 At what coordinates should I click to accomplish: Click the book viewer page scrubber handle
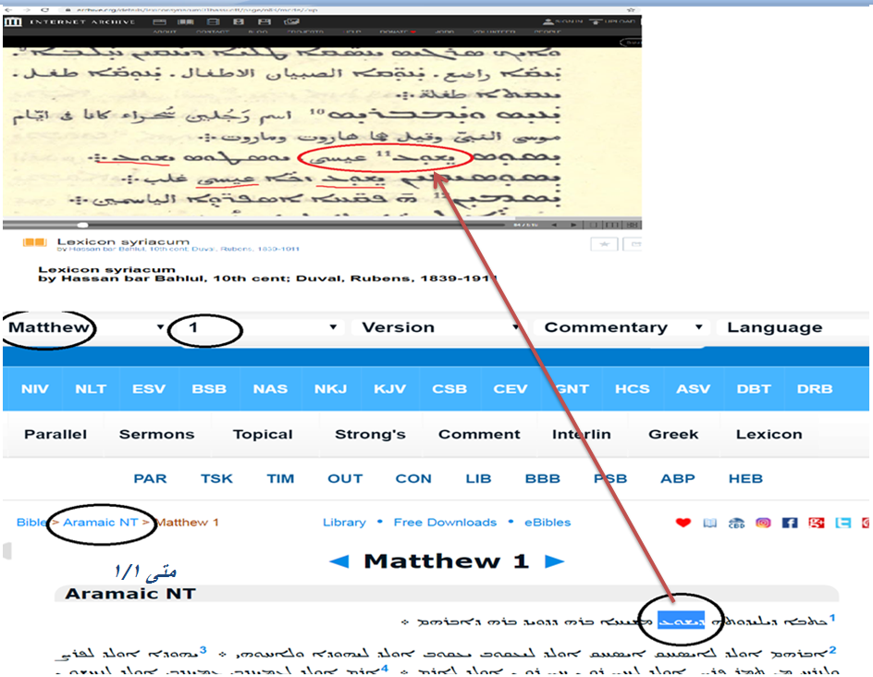click(82, 225)
